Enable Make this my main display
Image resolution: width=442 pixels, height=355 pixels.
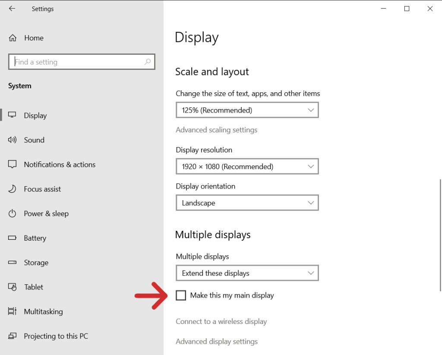[x=181, y=295]
